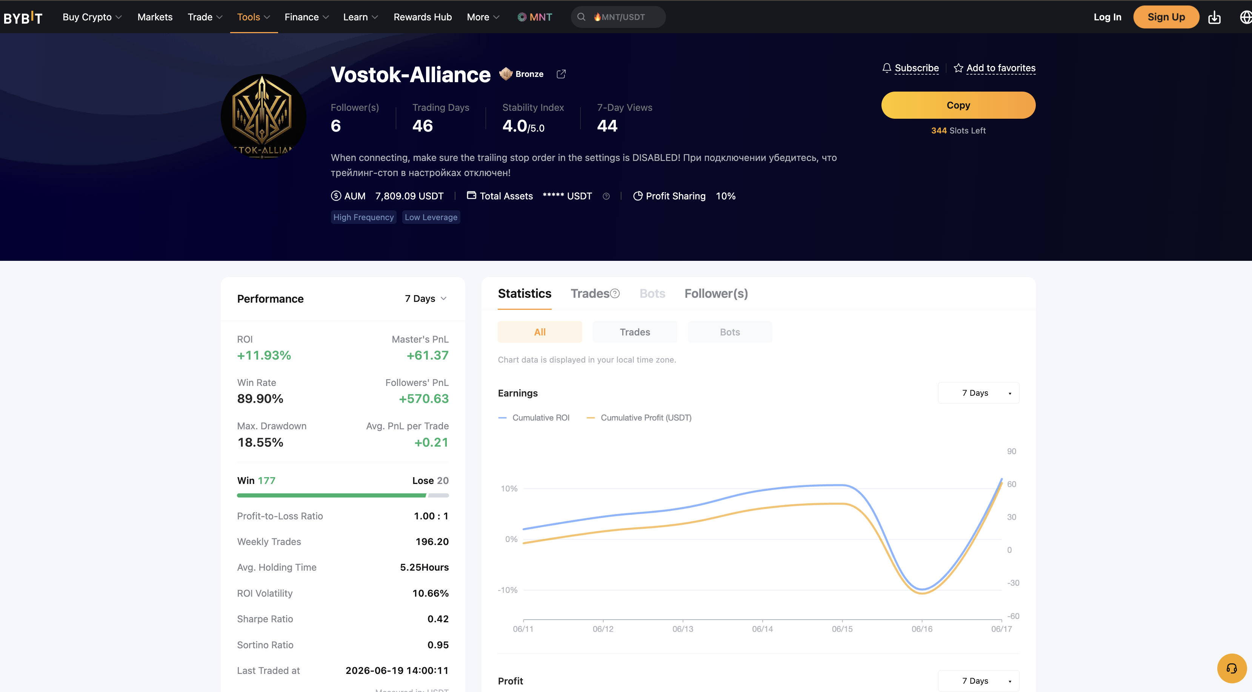Click the Followers' PnL +570.63 value
The height and width of the screenshot is (692, 1252).
[x=423, y=399]
